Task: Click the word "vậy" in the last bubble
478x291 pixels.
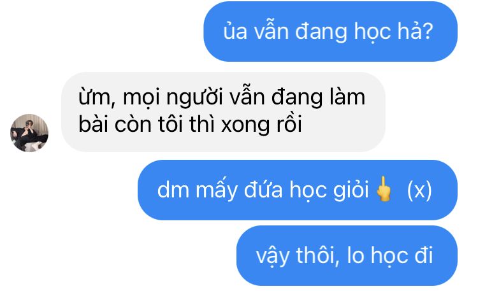Action: (x=273, y=257)
